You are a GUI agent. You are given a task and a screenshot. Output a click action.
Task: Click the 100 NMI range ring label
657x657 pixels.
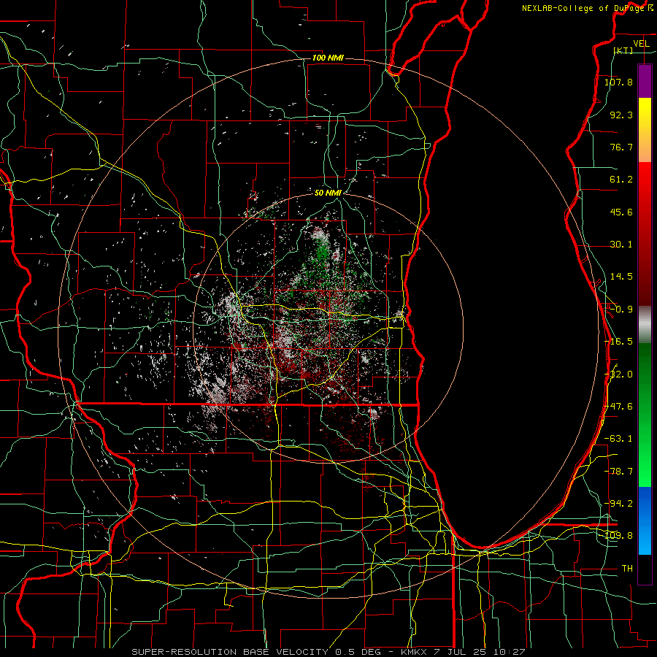(x=328, y=58)
